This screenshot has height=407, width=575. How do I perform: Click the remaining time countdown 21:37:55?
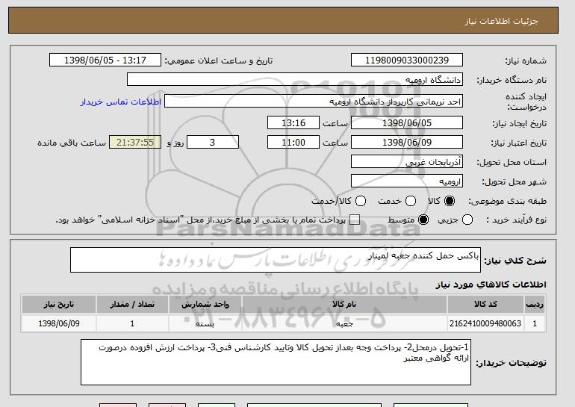tap(135, 143)
